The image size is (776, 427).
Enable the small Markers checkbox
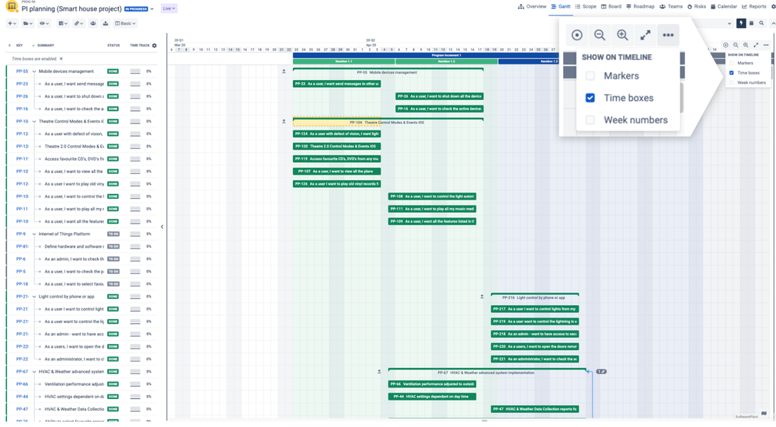point(732,63)
